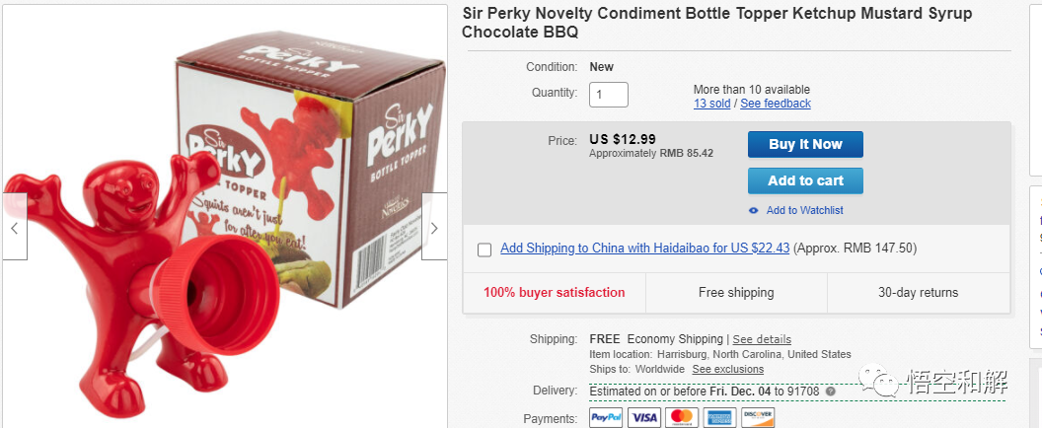The height and width of the screenshot is (428, 1042).
Task: Click the American Express card icon
Action: click(719, 418)
